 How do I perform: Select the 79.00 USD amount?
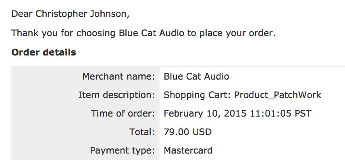point(188,132)
